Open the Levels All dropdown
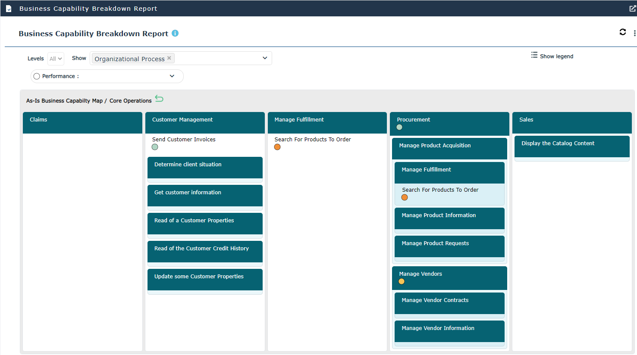The image size is (637, 355). (x=56, y=59)
